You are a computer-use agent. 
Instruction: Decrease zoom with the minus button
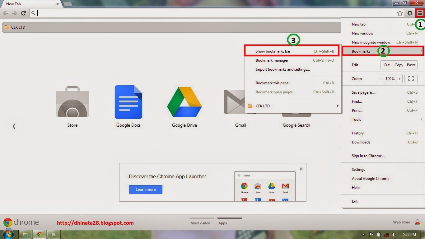point(381,78)
